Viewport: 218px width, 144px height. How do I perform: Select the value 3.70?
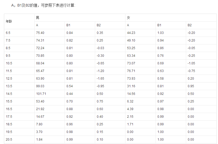[39, 132]
